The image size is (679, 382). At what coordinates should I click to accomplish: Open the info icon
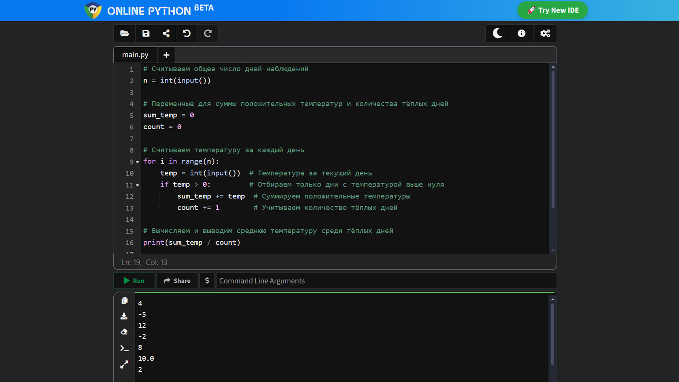coord(521,34)
